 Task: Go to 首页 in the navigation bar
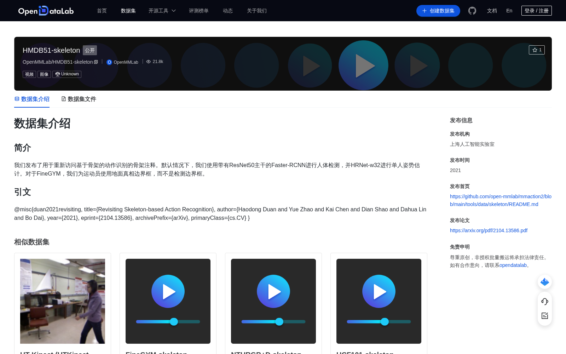coord(102,11)
